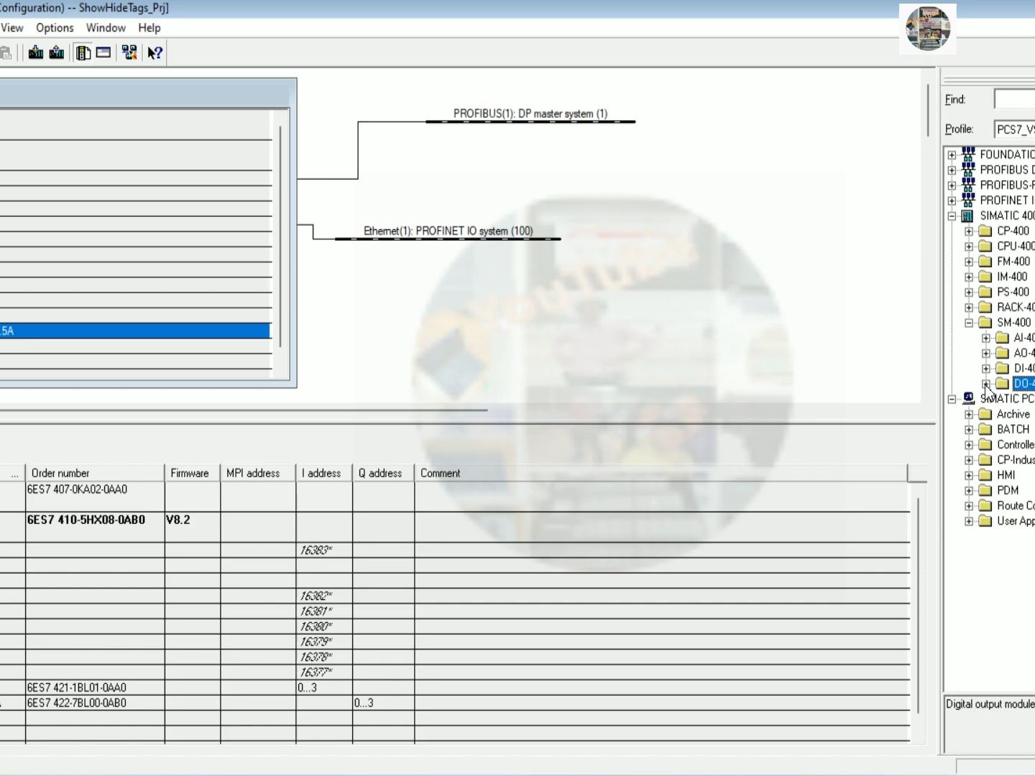
Task: Collapse the SIMATIC 400 tree node
Action: pyautogui.click(x=952, y=216)
